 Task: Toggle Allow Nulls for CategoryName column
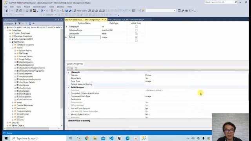click(x=136, y=30)
